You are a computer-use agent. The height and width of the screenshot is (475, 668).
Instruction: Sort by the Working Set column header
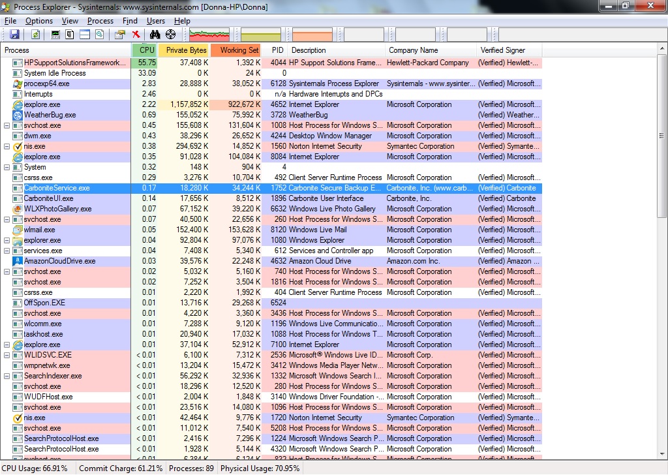click(235, 50)
